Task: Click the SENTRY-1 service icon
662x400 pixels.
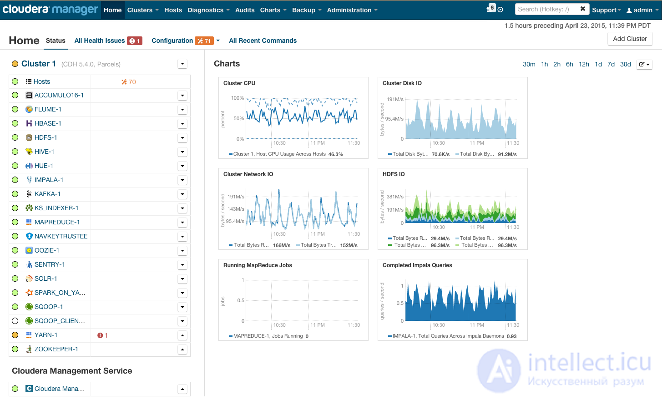Action: coord(29,265)
